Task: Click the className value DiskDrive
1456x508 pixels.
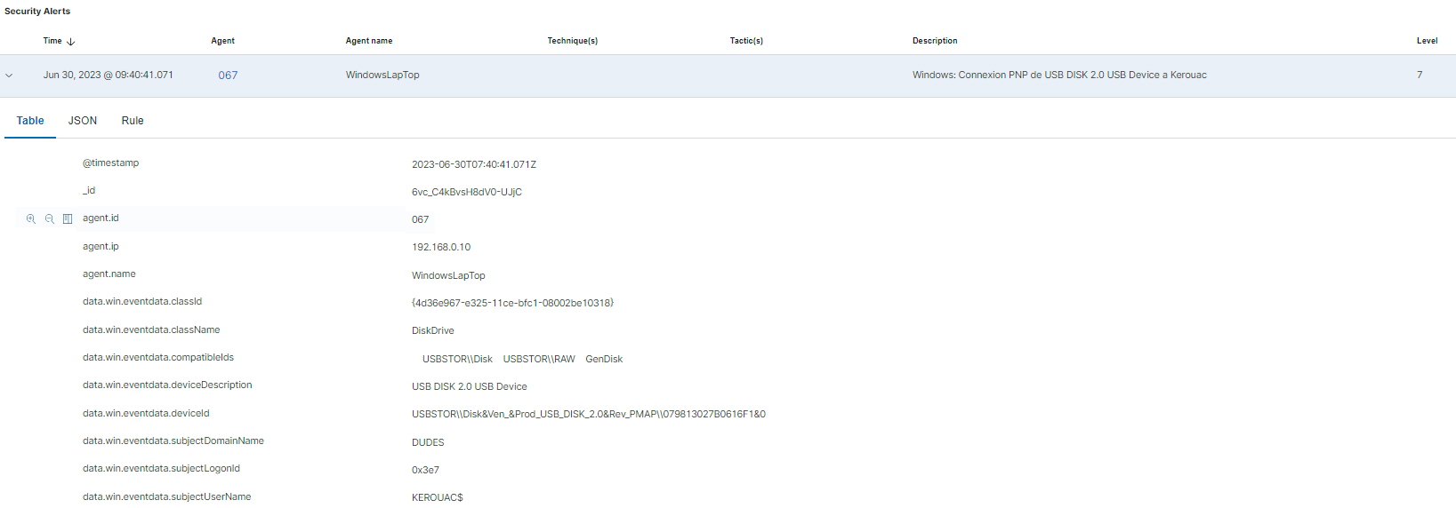Action: tap(432, 330)
